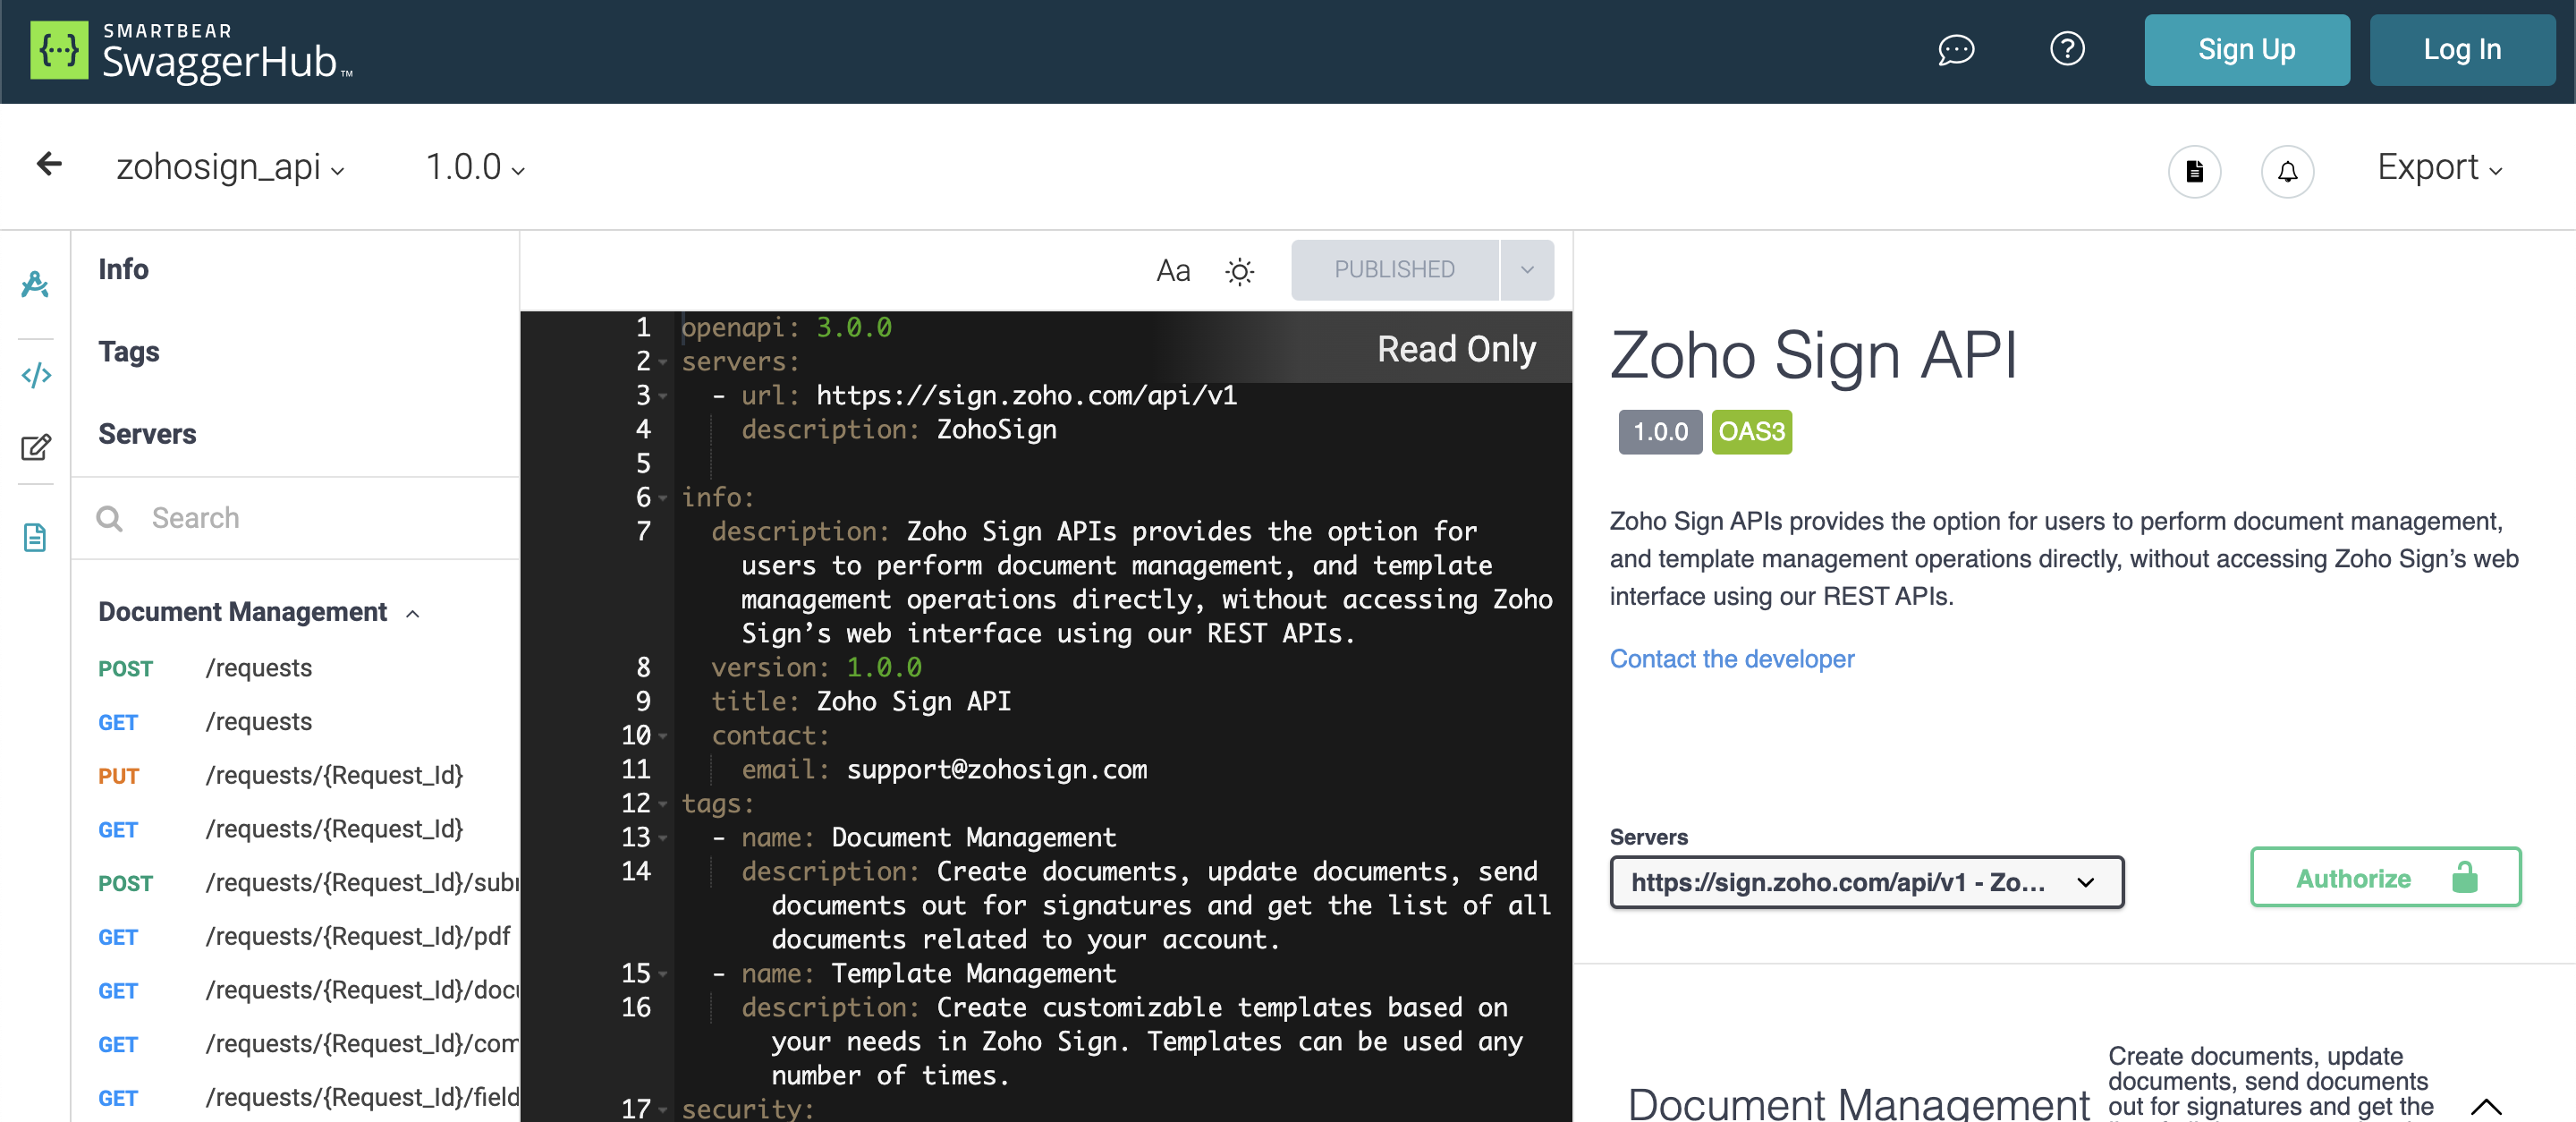Screen dimensions: 2576x1122
Task: Select the edit pencil sidebar icon
Action: [x=36, y=447]
